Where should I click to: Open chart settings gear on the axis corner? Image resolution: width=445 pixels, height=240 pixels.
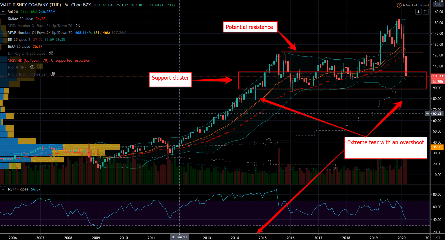[438, 237]
